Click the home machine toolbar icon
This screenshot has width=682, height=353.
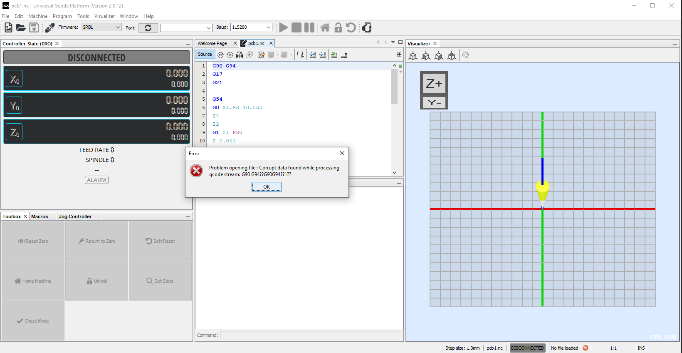325,28
